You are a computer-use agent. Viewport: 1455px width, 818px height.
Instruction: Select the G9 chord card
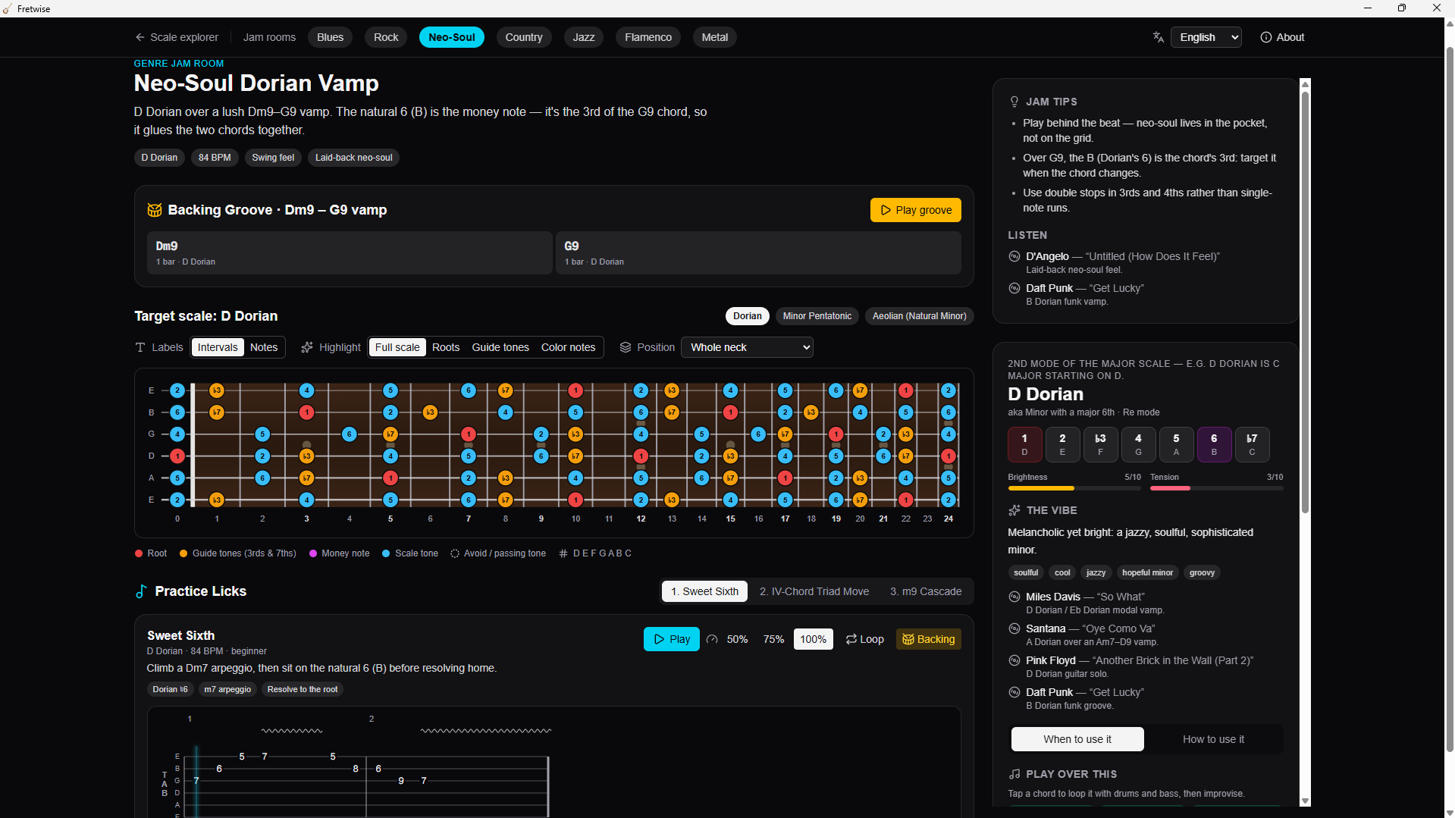pyautogui.click(x=758, y=253)
